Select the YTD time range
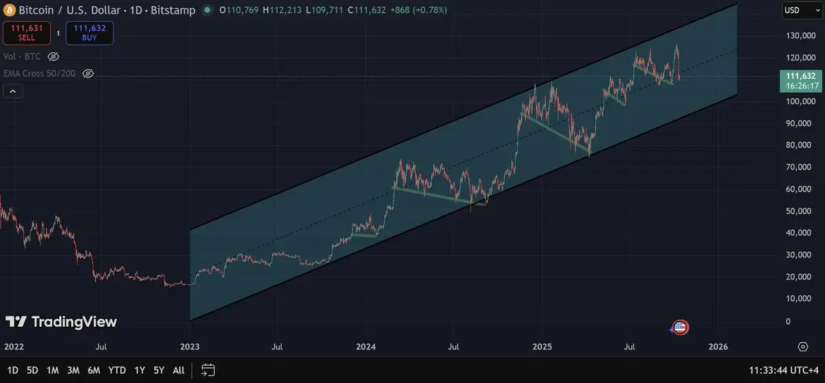The image size is (825, 383). tap(117, 370)
